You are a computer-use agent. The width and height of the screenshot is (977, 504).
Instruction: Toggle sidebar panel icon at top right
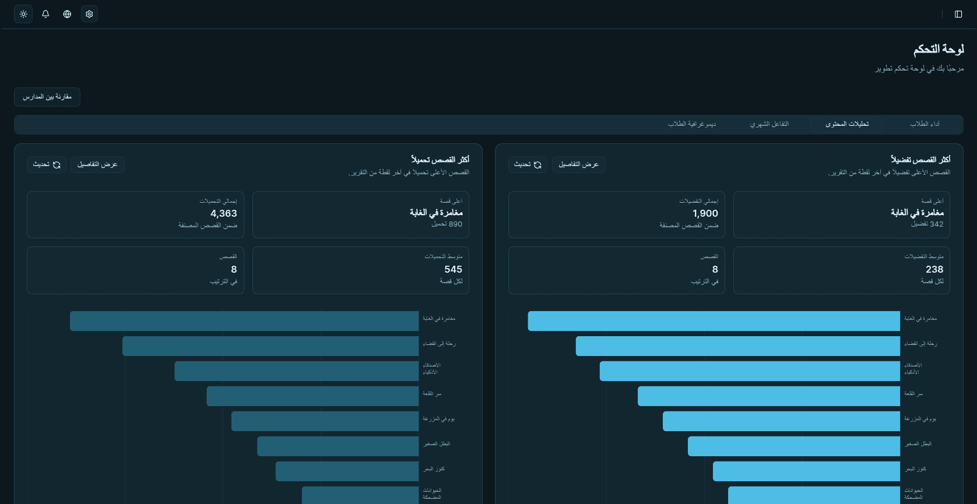tap(958, 14)
